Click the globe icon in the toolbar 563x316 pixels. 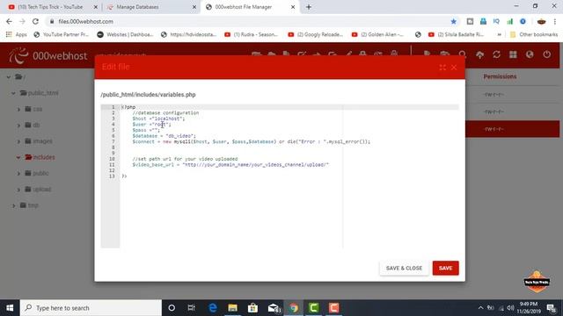click(530, 54)
